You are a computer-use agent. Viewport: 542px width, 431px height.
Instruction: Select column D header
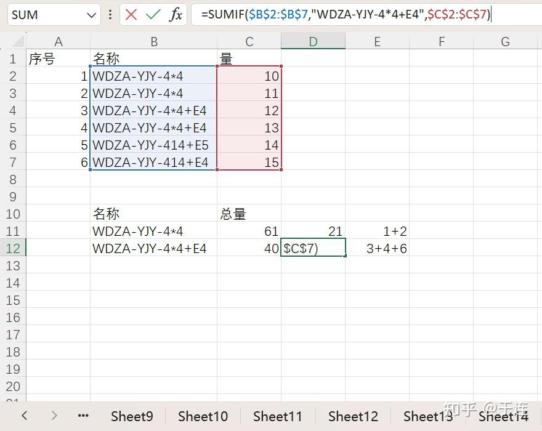coord(313,41)
